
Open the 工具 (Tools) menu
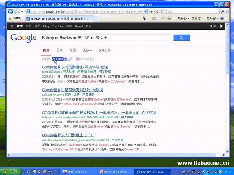tap(212, 18)
